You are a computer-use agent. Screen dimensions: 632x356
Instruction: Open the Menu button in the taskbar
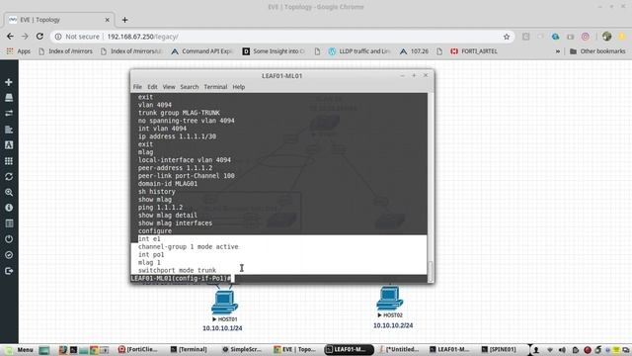[20, 349]
